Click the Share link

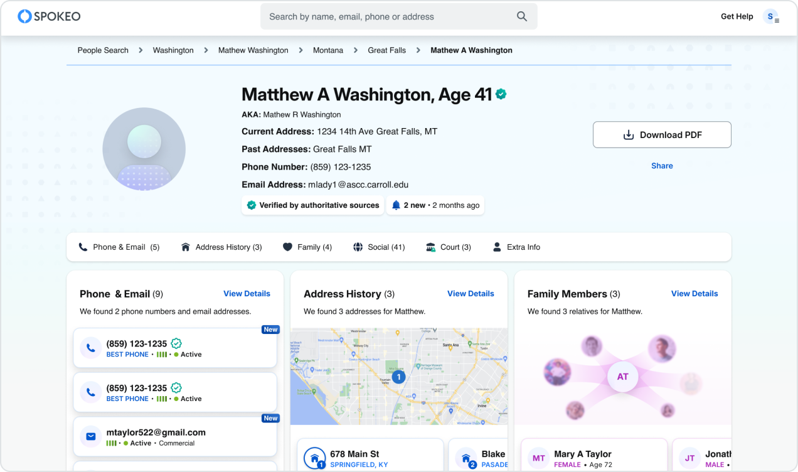662,166
